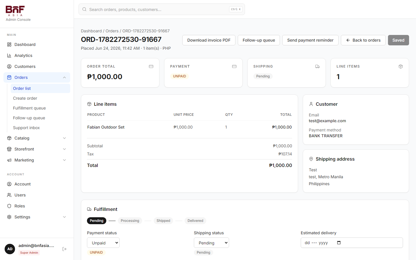Click the Shipping address pin icon
Screen dimensions: 416x260
point(311,159)
